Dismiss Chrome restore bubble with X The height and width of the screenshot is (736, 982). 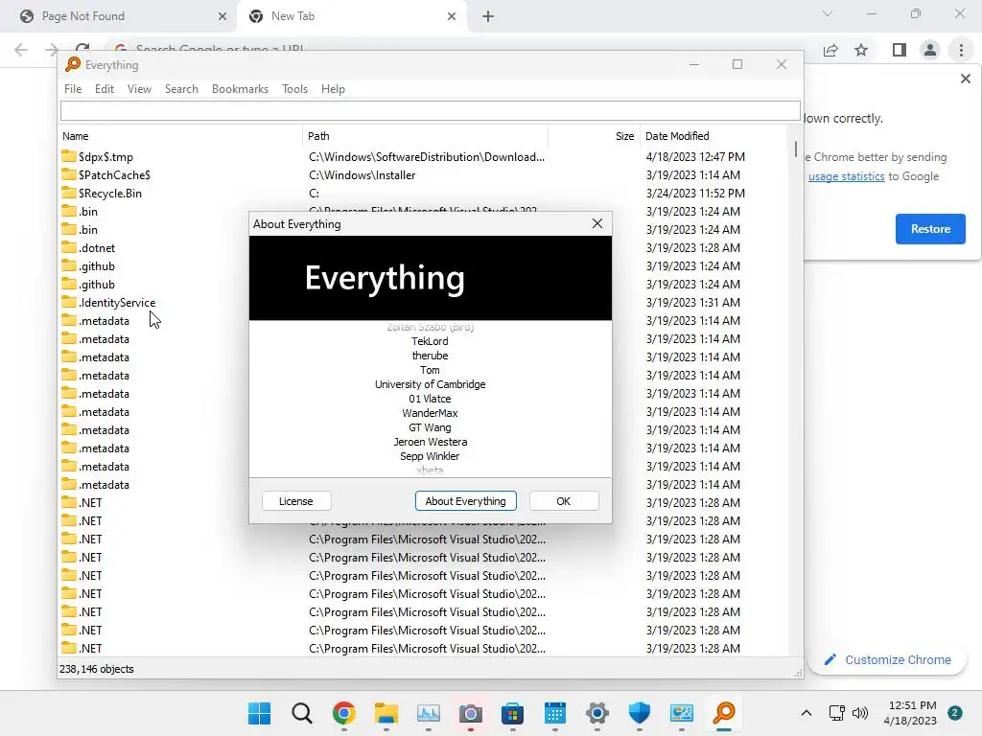click(965, 79)
